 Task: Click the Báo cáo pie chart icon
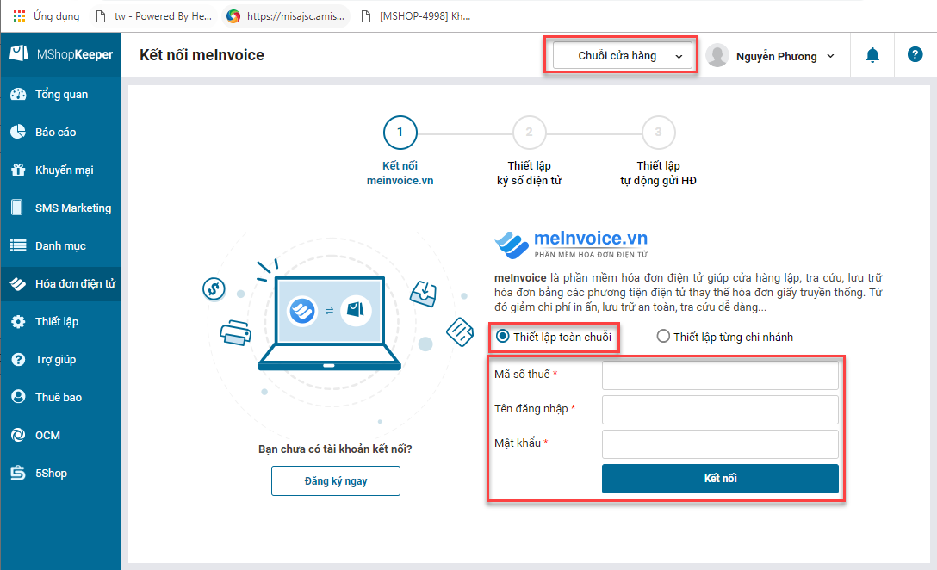19,132
